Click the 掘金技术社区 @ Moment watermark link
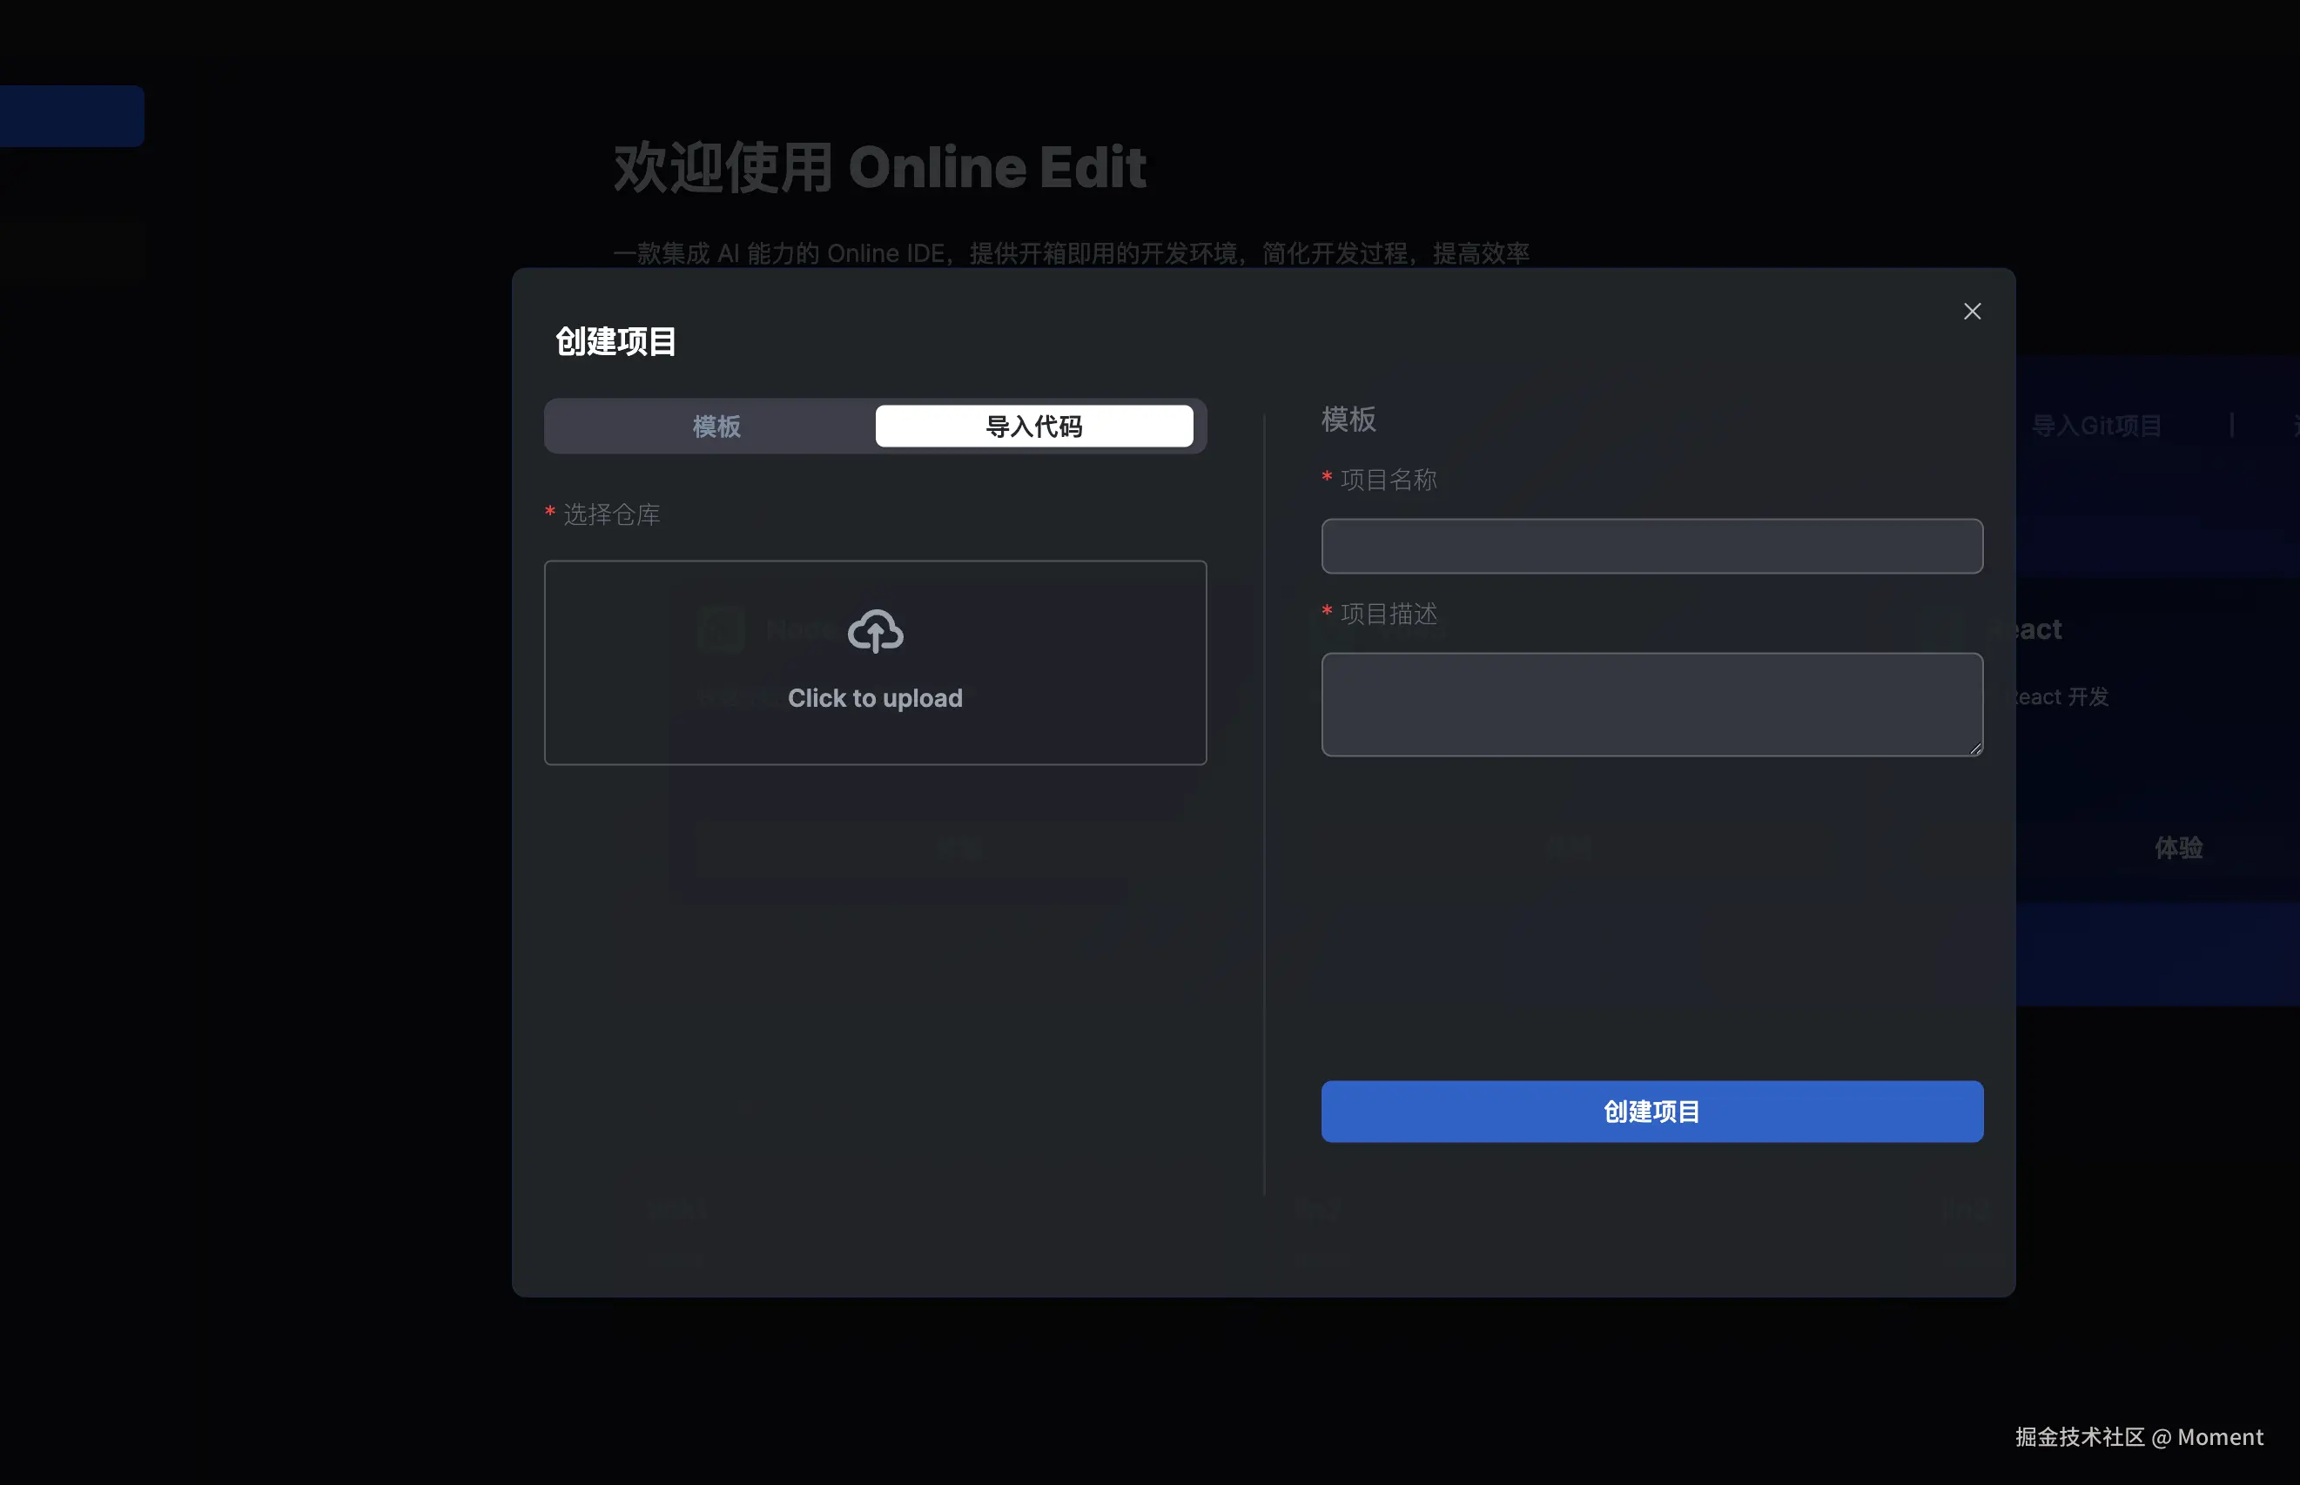2300x1485 pixels. pyautogui.click(x=2139, y=1437)
